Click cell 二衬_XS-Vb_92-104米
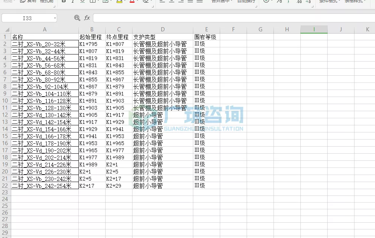Viewport: 375px width, 238px height. [45, 86]
